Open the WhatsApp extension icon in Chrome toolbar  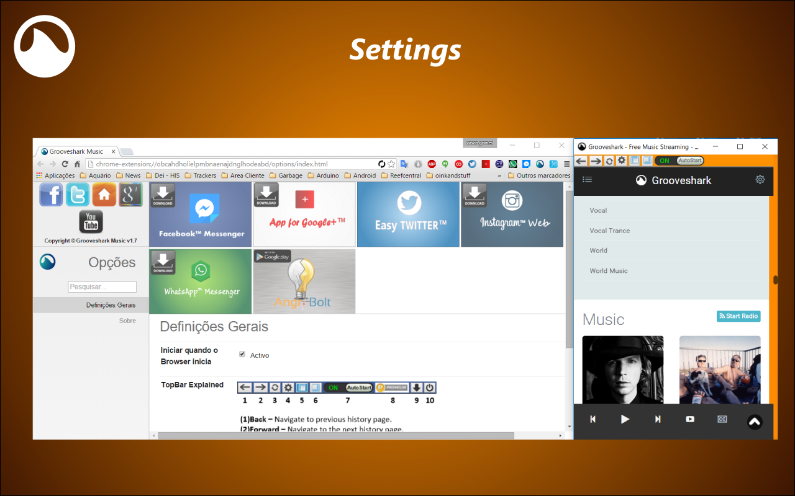[512, 164]
